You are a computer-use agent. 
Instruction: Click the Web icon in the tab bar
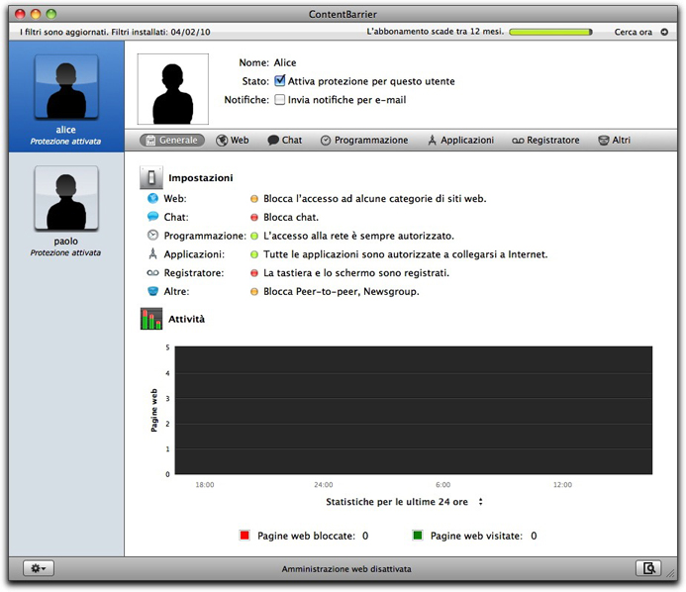[222, 141]
